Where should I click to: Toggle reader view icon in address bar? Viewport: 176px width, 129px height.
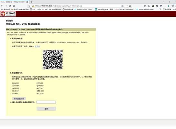[122, 6]
